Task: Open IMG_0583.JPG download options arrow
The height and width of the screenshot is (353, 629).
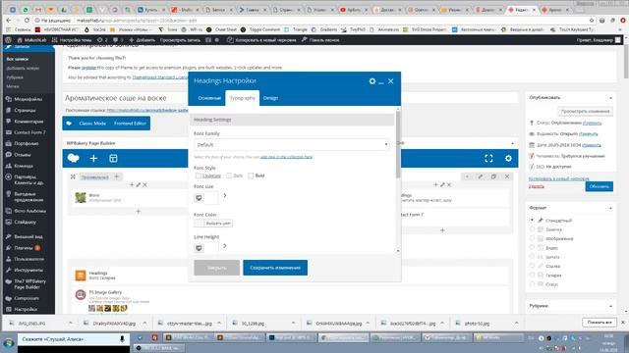Action: click(70, 323)
